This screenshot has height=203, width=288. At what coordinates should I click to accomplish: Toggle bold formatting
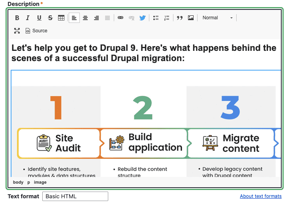pyautogui.click(x=17, y=18)
